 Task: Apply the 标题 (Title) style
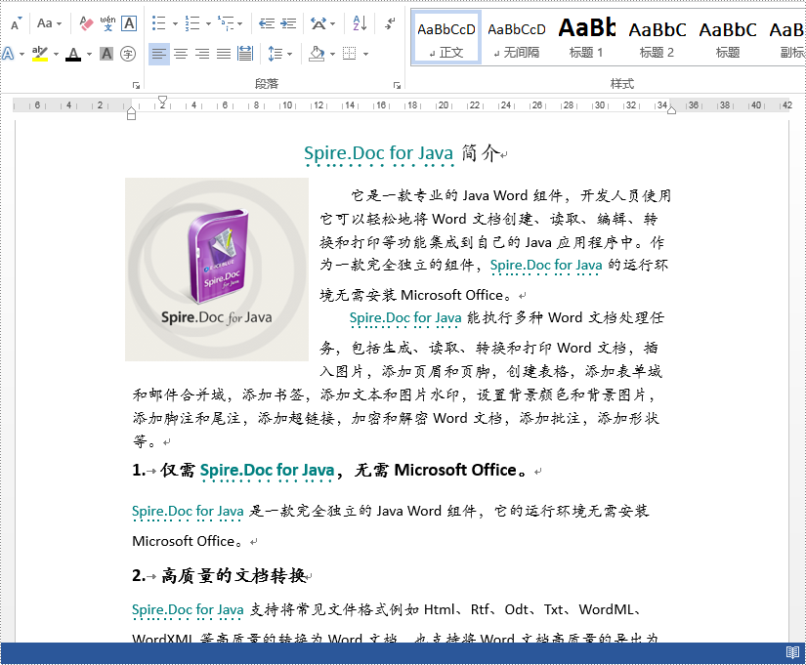pyautogui.click(x=727, y=37)
